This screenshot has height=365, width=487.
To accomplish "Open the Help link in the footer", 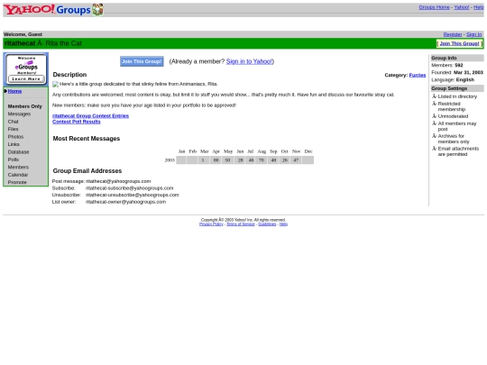I will tap(283, 224).
